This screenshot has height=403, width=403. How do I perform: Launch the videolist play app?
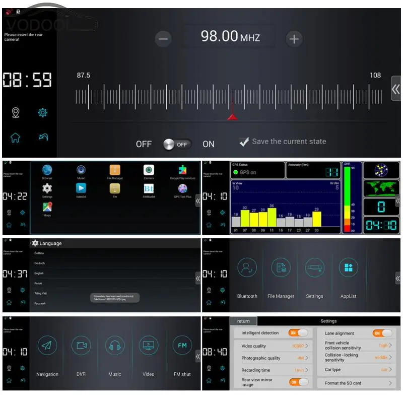[81, 190]
